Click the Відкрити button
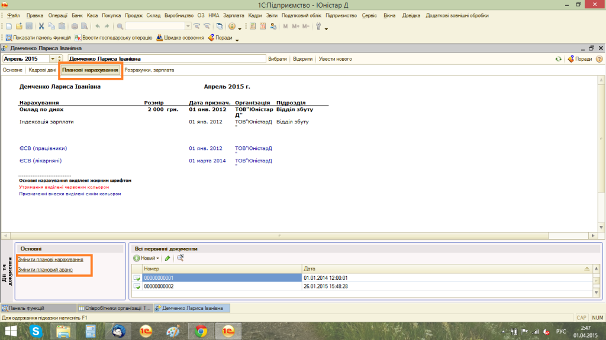 302,59
